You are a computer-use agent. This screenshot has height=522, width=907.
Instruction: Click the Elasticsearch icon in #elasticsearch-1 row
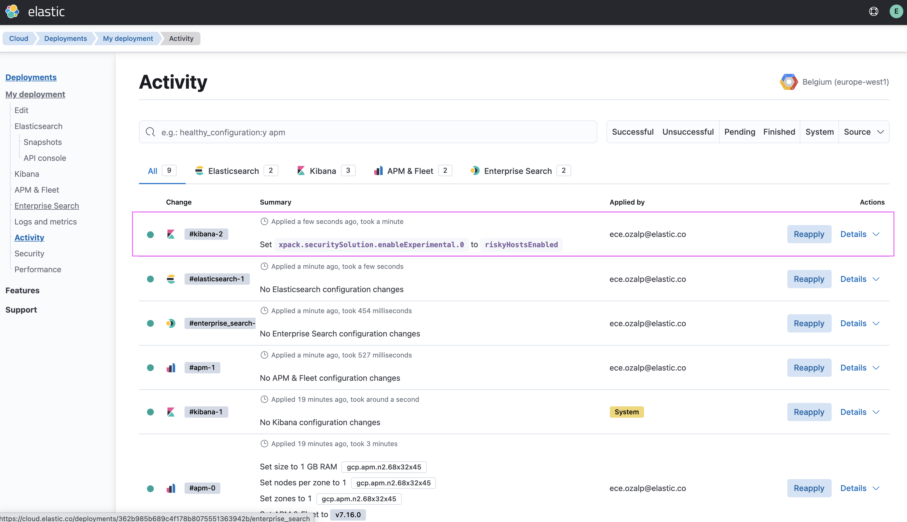(x=171, y=279)
